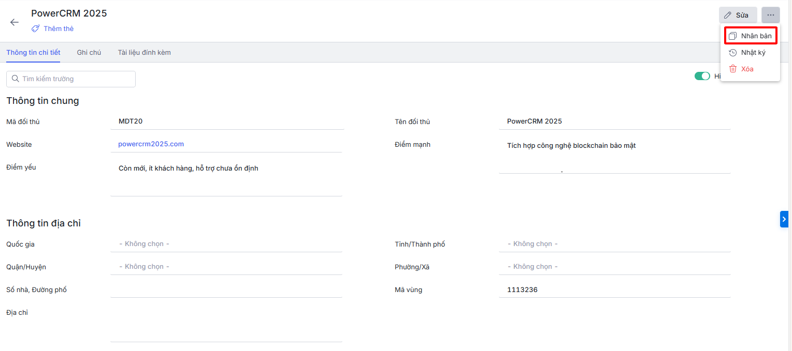
Task: Click the Mã vùng field value 1113236
Action: point(522,289)
